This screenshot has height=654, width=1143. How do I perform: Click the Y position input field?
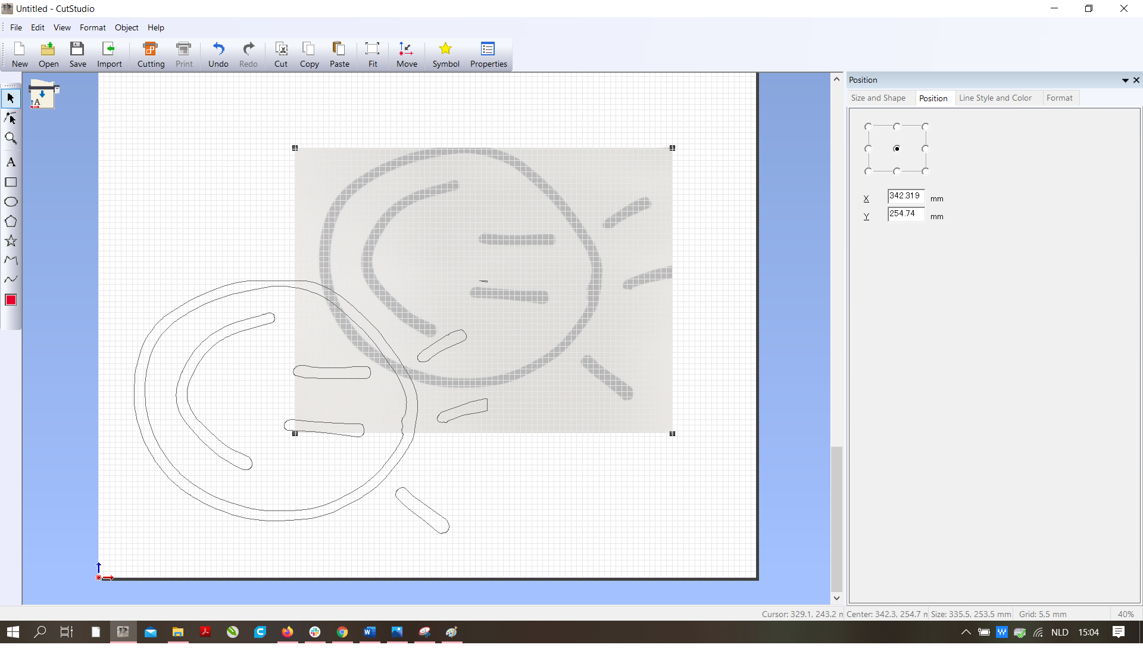click(x=906, y=214)
